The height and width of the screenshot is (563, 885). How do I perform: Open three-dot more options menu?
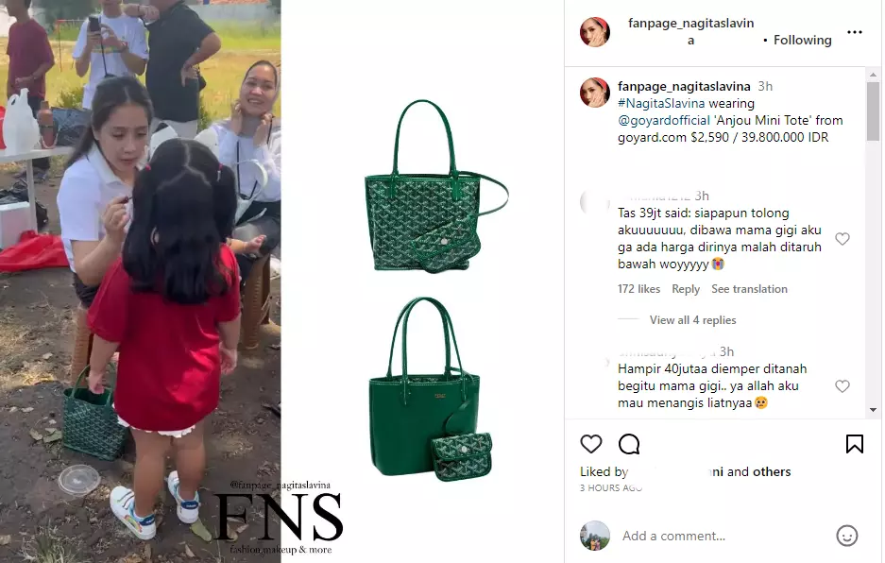855,32
